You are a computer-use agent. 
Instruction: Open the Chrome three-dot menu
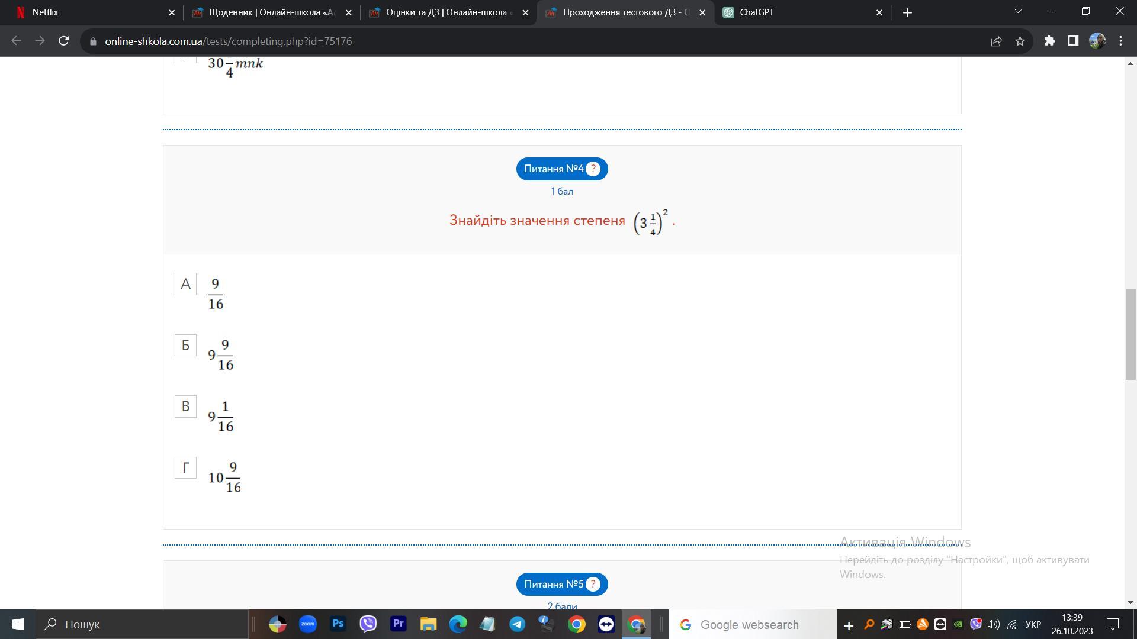pos(1120,41)
